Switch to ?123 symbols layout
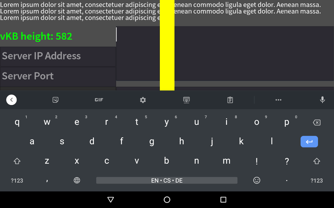 click(x=17, y=180)
